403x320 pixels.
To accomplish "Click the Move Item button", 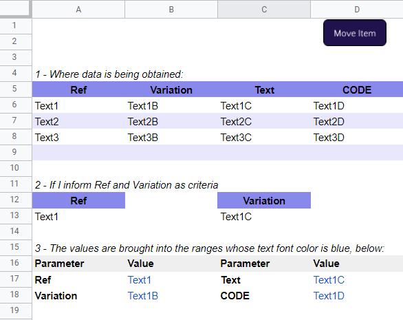I will coord(355,33).
